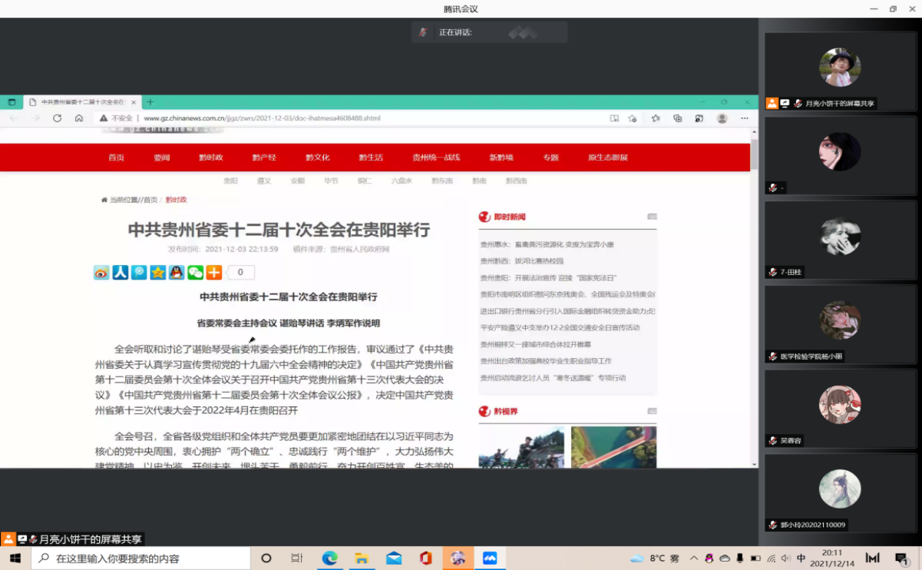Open the Office app in the taskbar

pos(426,558)
